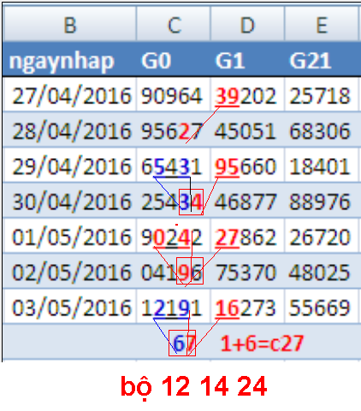The height and width of the screenshot is (411, 361).
Task: Select cell containing 90964
Action: (x=174, y=95)
